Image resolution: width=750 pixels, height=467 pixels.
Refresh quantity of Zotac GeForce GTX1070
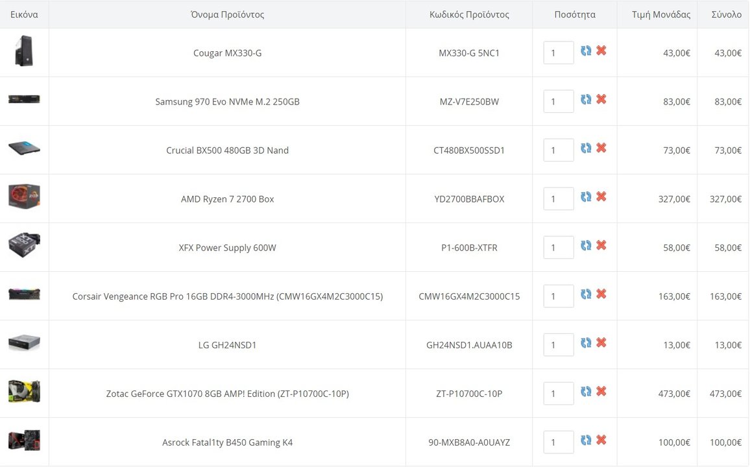[586, 392]
